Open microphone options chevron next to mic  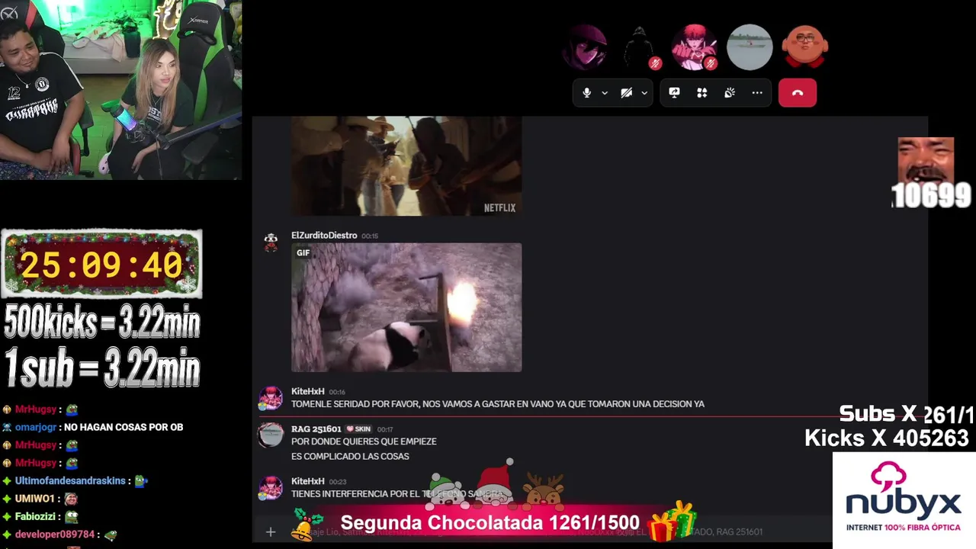pyautogui.click(x=605, y=93)
